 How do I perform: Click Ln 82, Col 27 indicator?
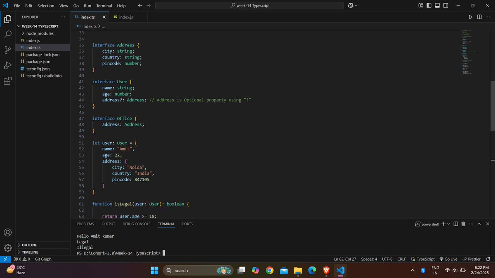[345, 259]
